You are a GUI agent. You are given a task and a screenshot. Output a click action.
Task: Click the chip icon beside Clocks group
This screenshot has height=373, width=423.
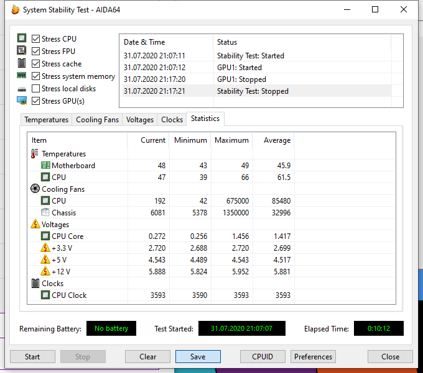pyautogui.click(x=35, y=283)
